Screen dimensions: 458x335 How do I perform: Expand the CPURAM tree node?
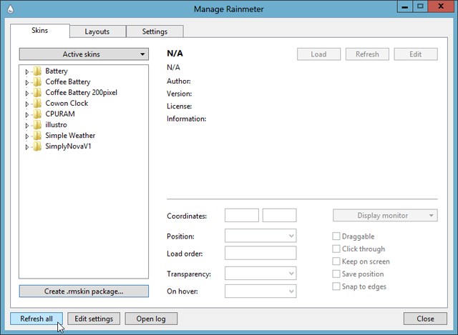(27, 114)
